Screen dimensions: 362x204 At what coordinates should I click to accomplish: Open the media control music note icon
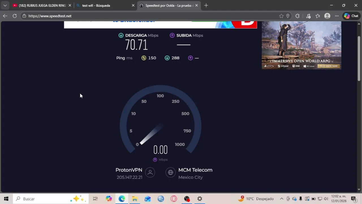point(308,16)
